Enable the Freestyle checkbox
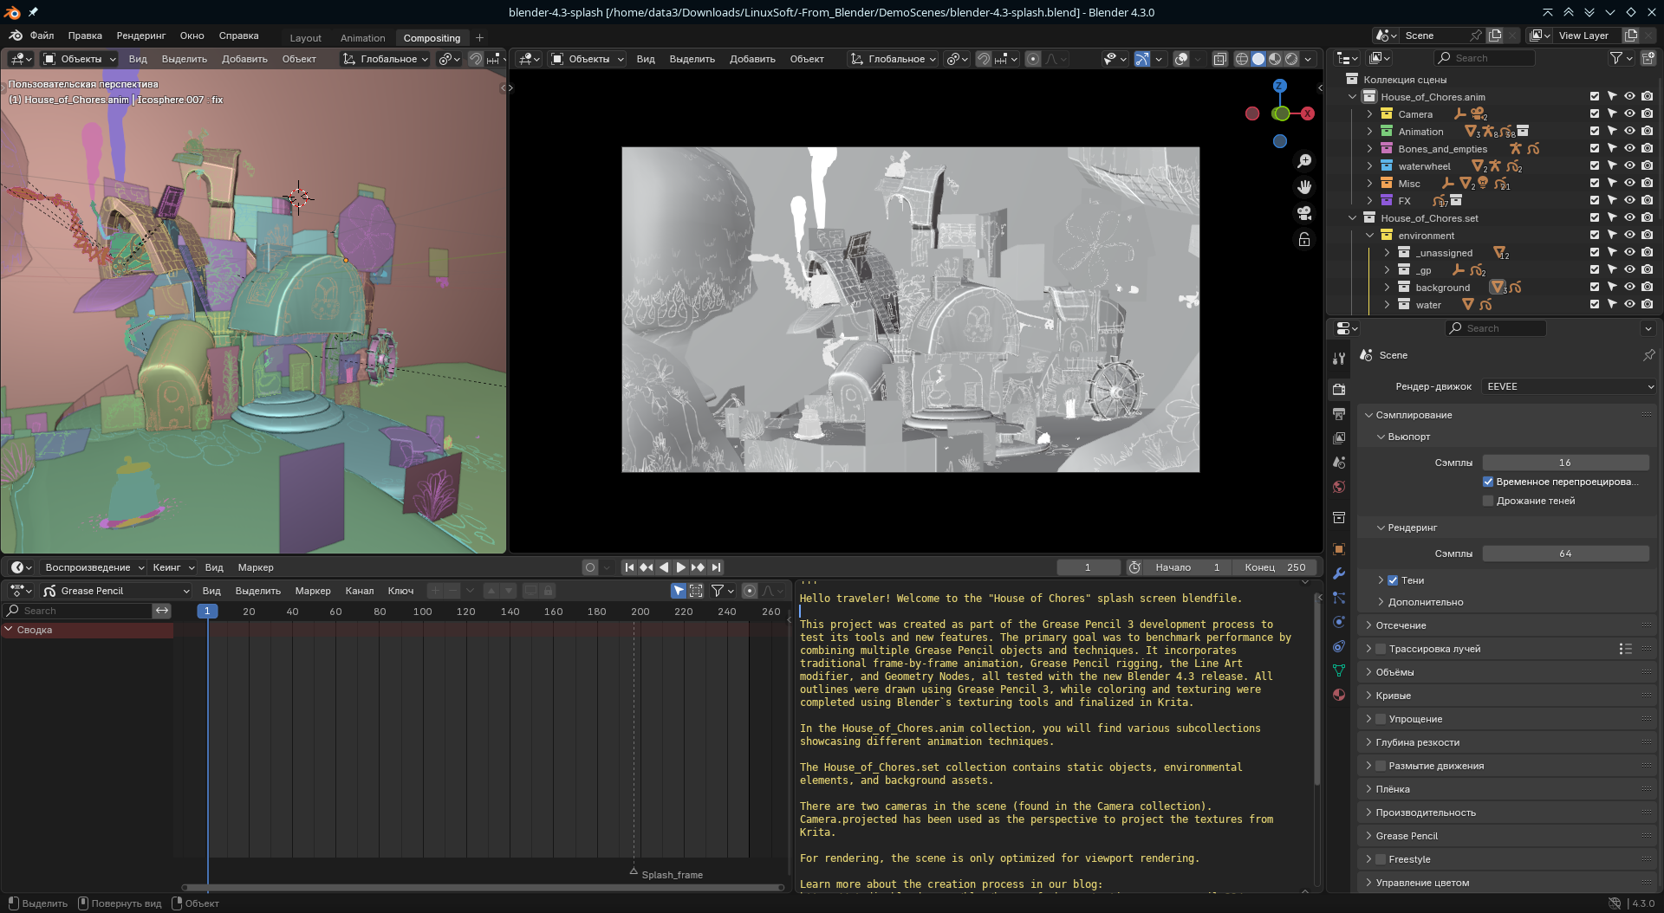Screen dimensions: 1664x913 1381,859
